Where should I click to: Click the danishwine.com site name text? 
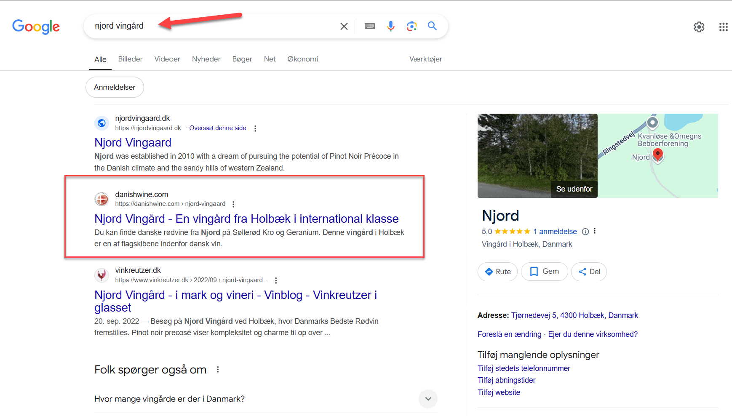[142, 195]
